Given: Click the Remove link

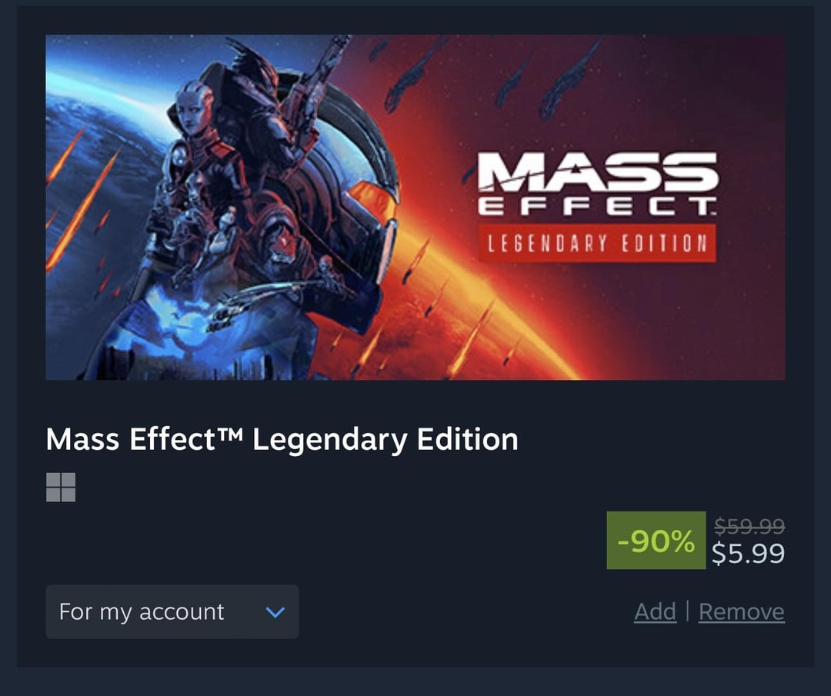Looking at the screenshot, I should [741, 612].
